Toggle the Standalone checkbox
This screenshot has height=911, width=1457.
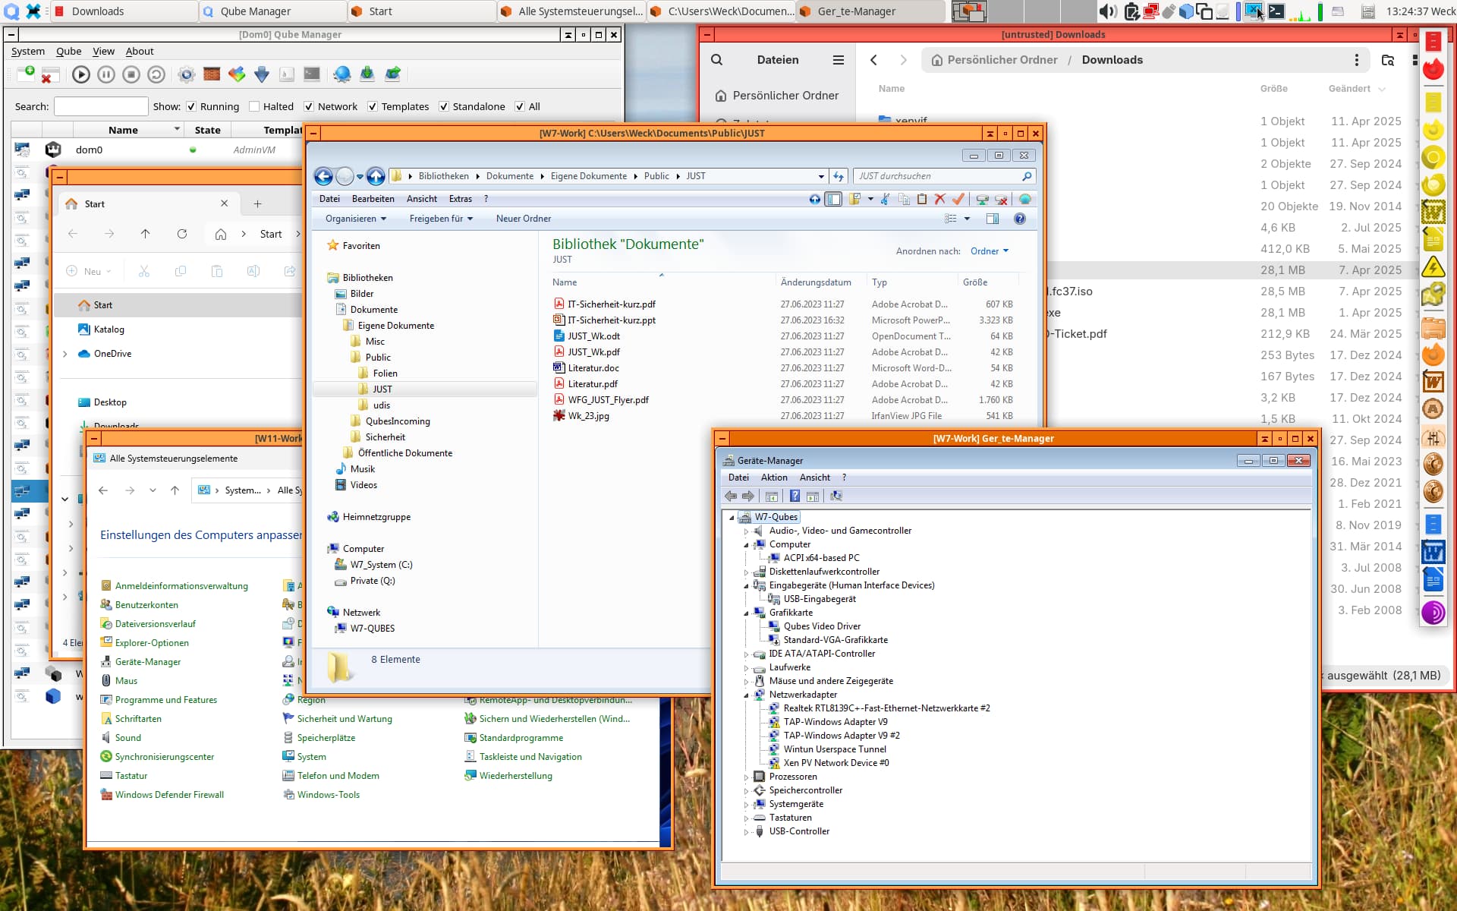(444, 106)
